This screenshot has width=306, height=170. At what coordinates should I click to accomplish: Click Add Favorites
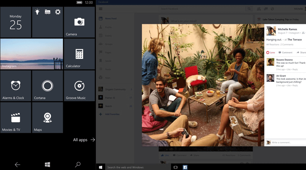pyautogui.click(x=109, y=114)
